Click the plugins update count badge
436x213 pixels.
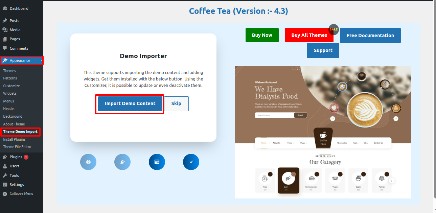pyautogui.click(x=26, y=157)
